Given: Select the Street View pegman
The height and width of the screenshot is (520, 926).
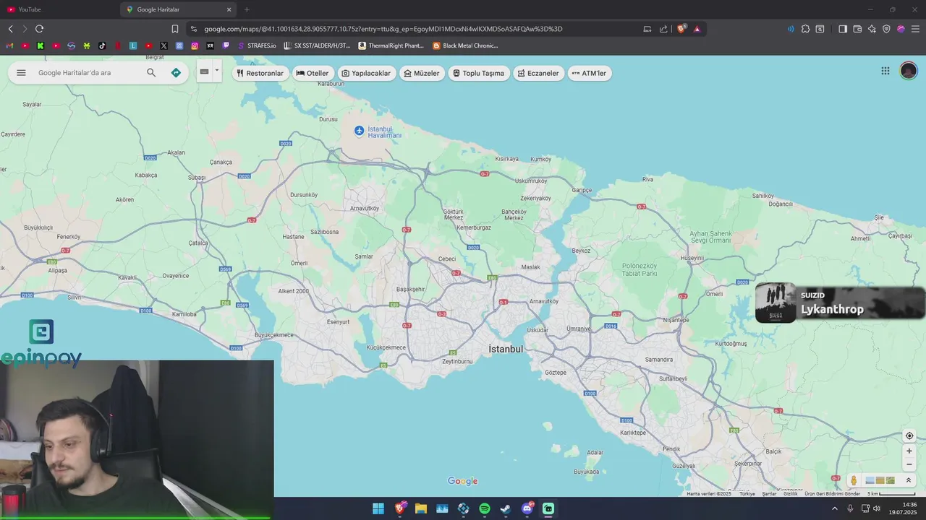Looking at the screenshot, I should coord(854,480).
